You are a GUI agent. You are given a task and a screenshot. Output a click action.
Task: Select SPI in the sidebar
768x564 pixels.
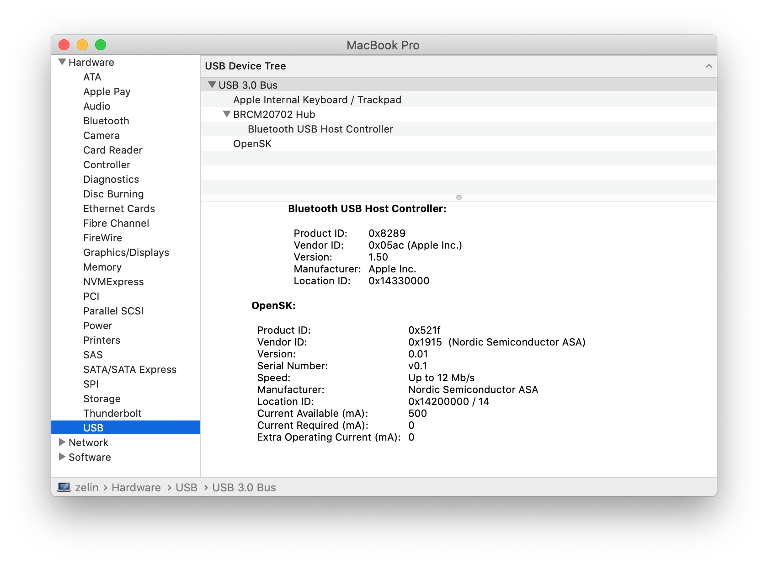click(x=91, y=384)
